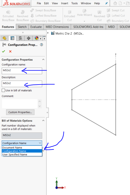
Task: Select Boundary Cut tool
Action: (118, 21)
